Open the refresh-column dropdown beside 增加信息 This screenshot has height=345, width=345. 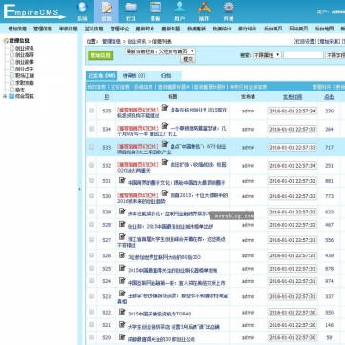coord(160,51)
